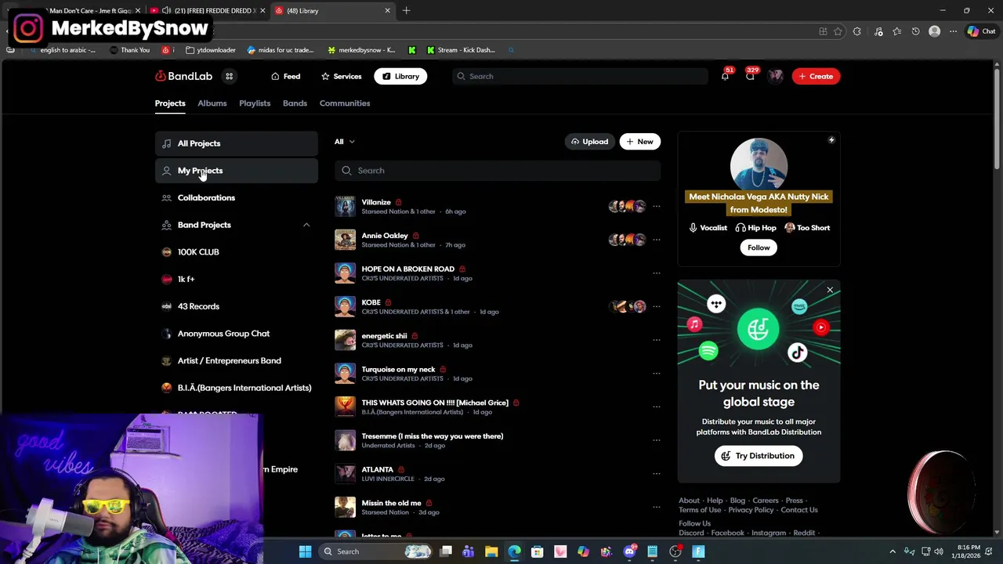
Task: Open more options for KOBE project
Action: [x=657, y=306]
